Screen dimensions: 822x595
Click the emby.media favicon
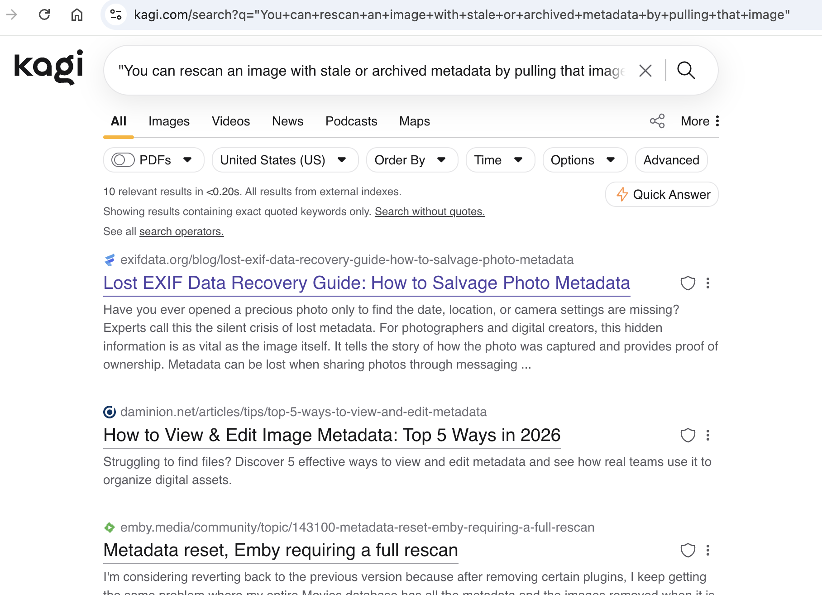pyautogui.click(x=110, y=528)
